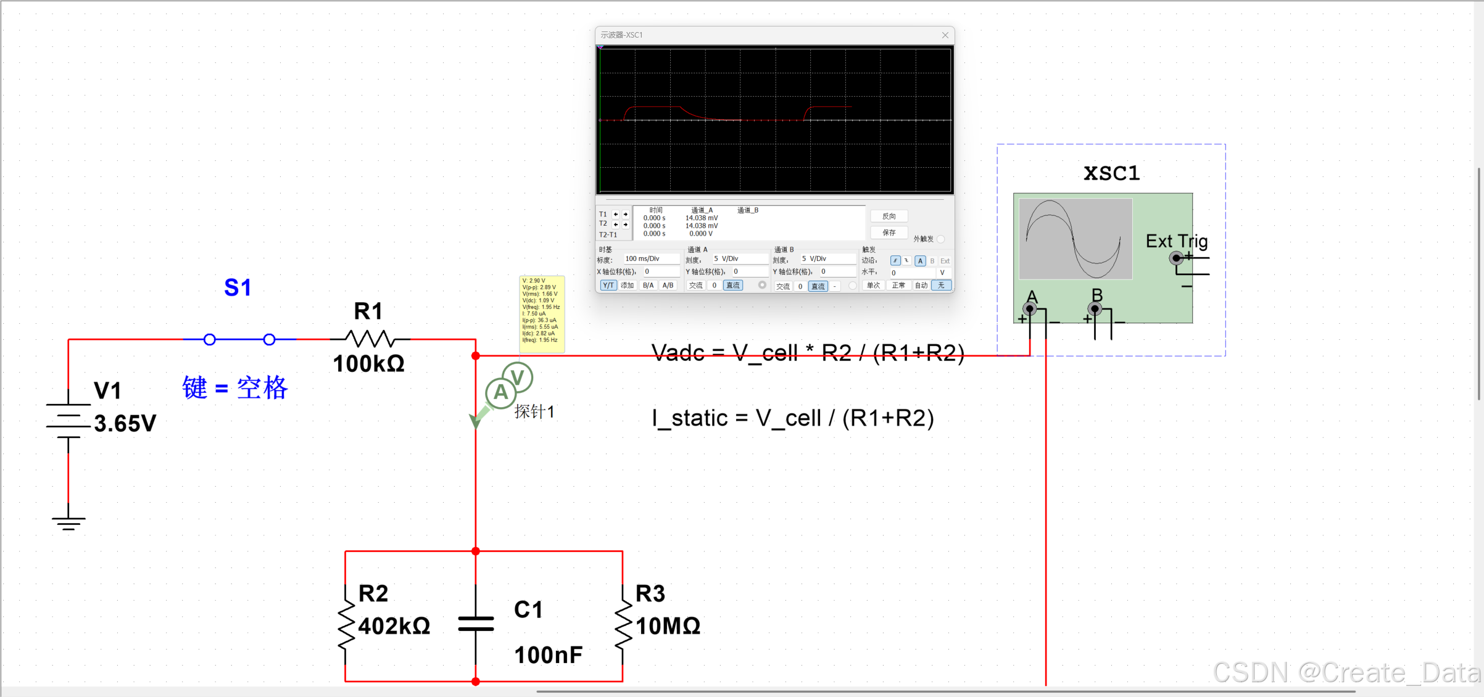
Task: Move cursor T2 right with its arrow
Action: tap(626, 225)
